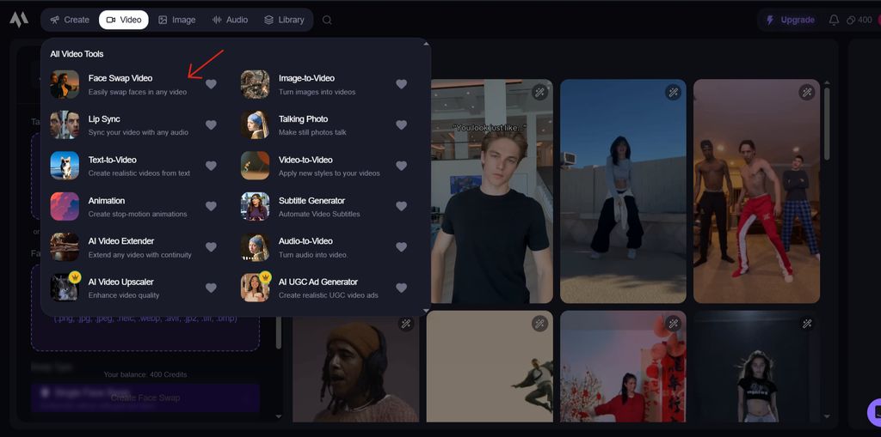Click the gallery vertical scrollbar

tap(827, 124)
